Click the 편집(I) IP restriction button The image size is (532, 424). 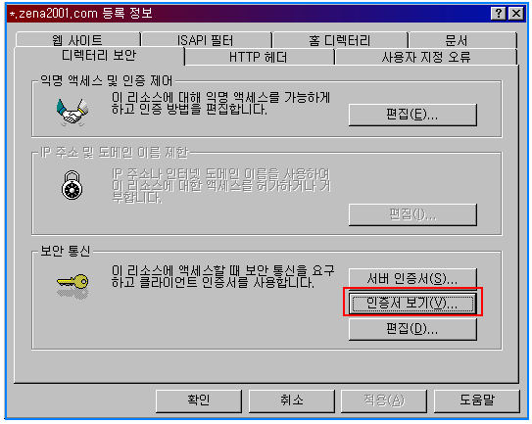click(412, 214)
